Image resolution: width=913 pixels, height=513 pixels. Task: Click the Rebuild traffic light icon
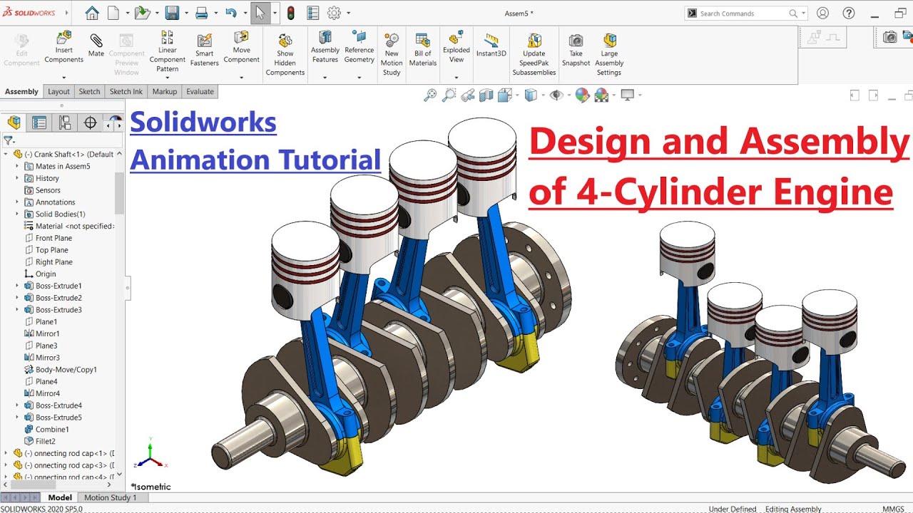coord(290,13)
